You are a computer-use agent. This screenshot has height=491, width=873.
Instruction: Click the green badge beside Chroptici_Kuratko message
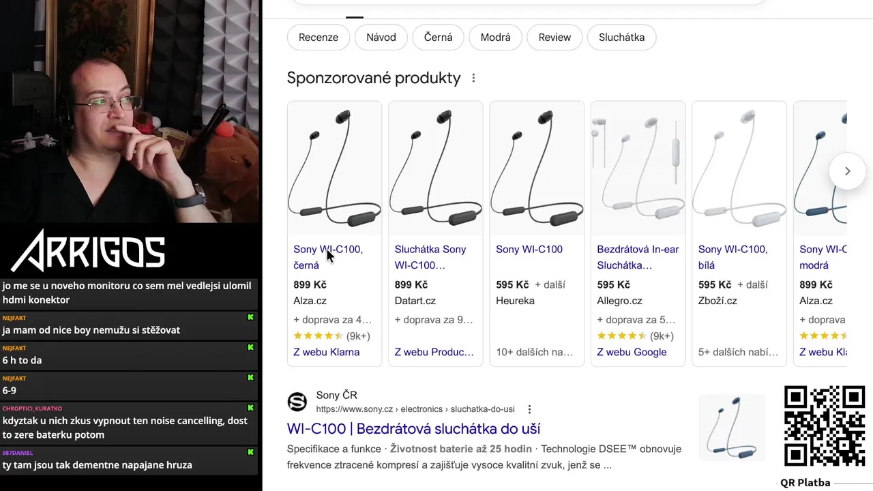pos(251,408)
